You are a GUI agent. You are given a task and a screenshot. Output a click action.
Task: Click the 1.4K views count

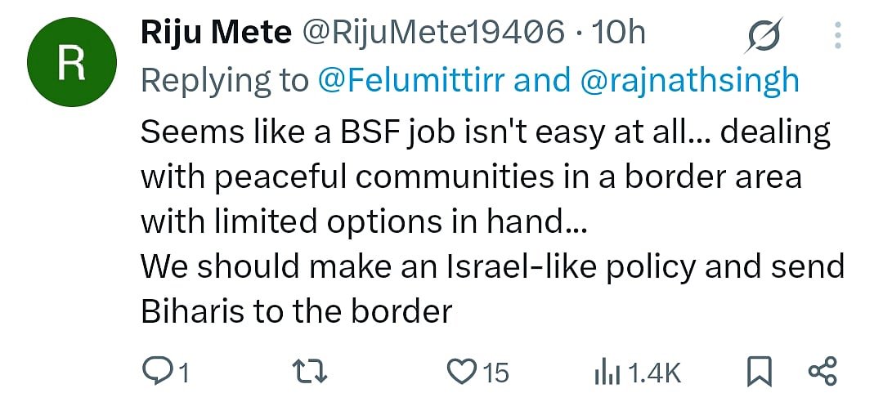(656, 374)
